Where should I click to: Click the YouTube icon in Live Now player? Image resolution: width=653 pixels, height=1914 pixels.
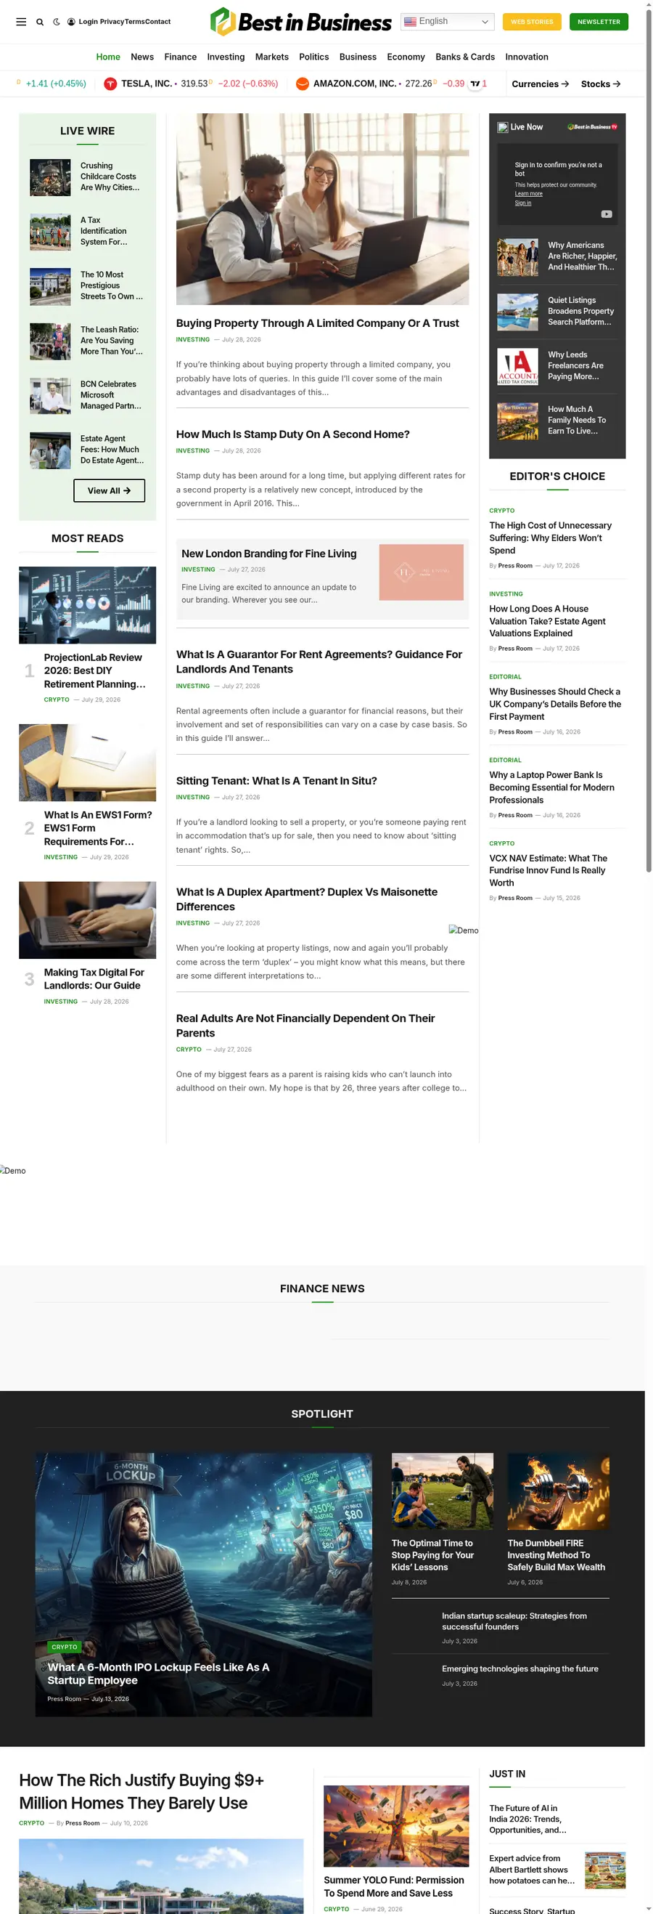pos(607,214)
